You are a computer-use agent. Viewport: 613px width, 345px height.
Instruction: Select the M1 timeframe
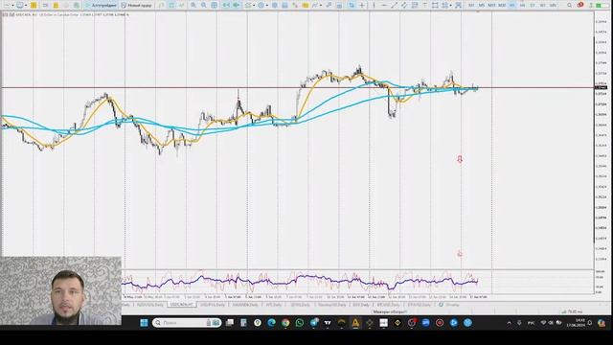click(471, 5)
